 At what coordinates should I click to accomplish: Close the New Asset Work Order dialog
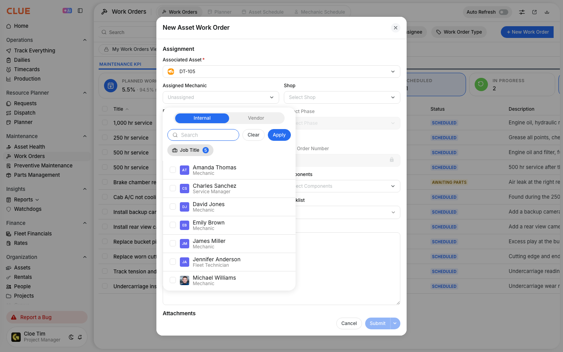coord(396,28)
